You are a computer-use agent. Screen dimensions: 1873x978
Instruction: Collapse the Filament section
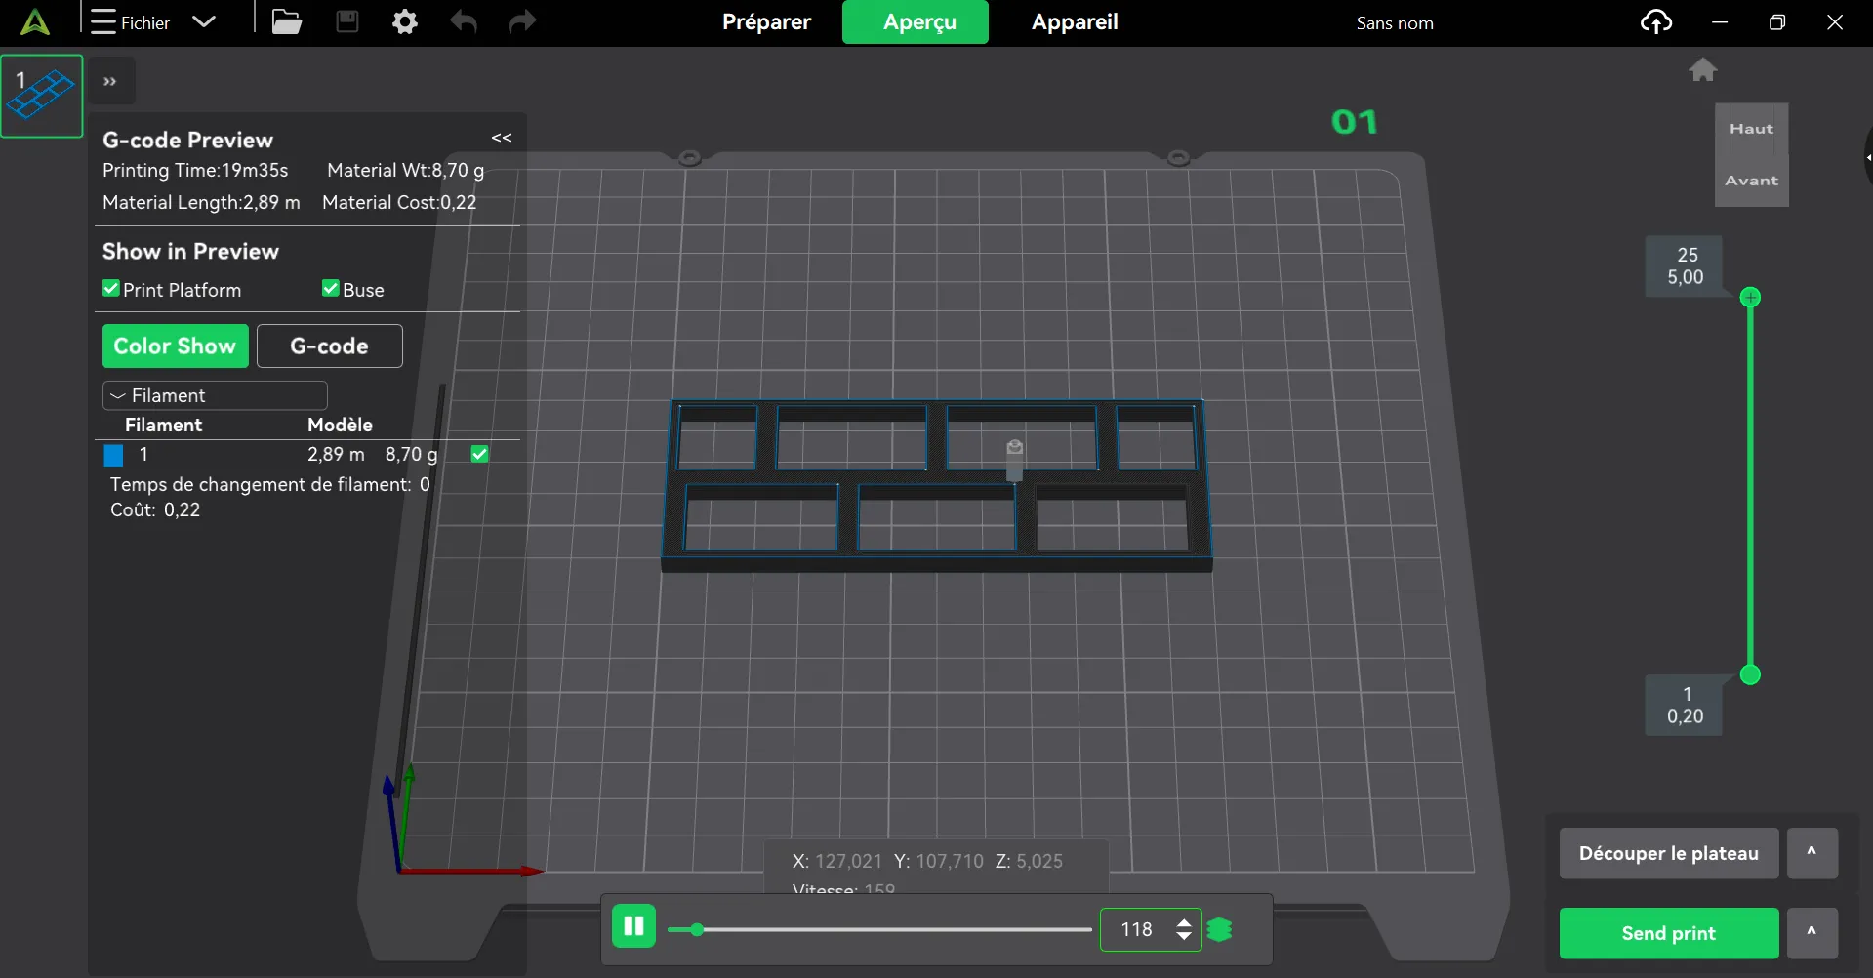click(117, 394)
